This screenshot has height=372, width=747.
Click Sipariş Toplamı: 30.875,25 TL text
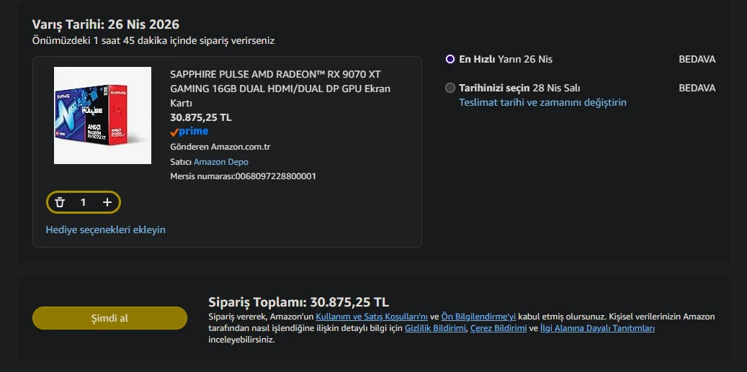click(x=299, y=302)
